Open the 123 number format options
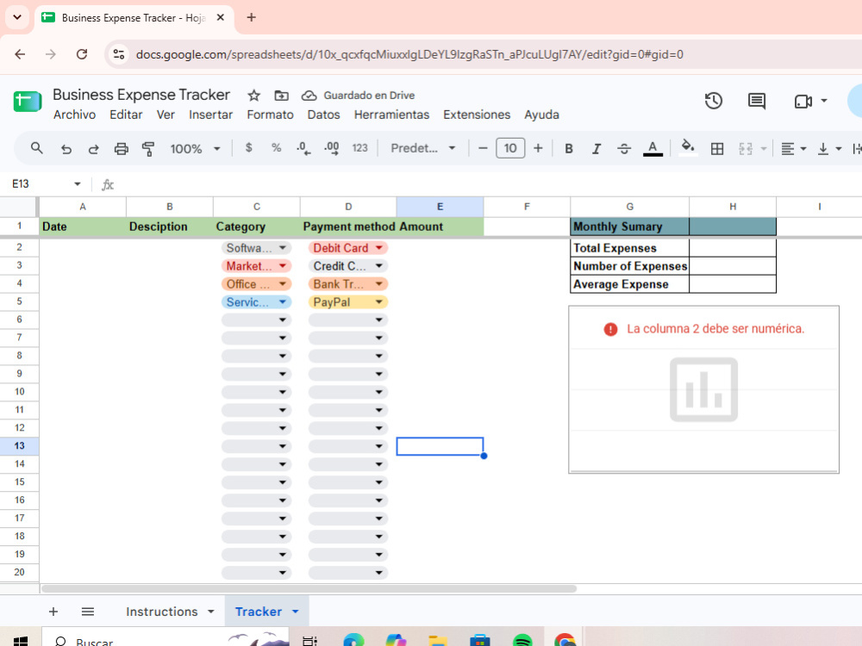Screen dimensions: 862x646 359,148
